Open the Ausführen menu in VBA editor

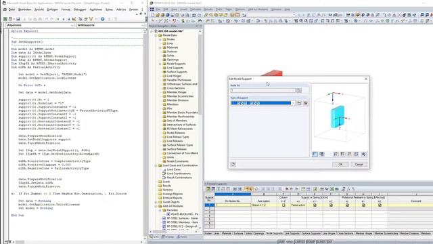click(x=96, y=9)
